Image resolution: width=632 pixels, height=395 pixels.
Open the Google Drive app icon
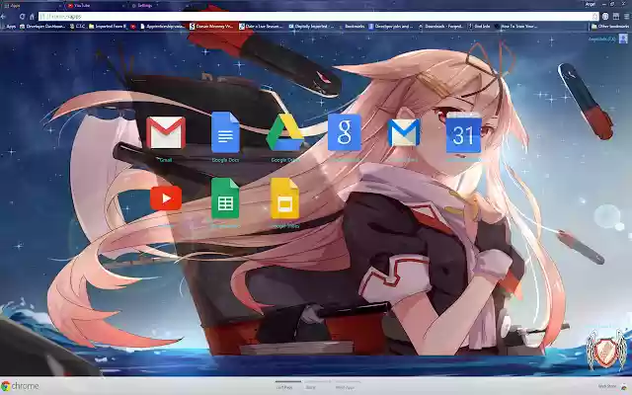285,132
